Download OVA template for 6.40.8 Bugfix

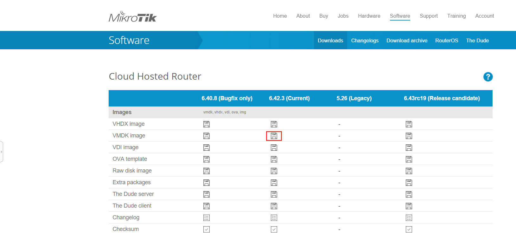(207, 159)
